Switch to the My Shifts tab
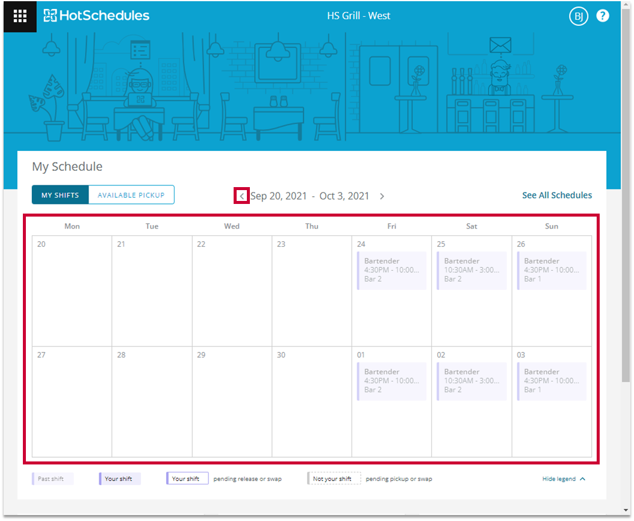The width and height of the screenshot is (634, 521). point(60,195)
